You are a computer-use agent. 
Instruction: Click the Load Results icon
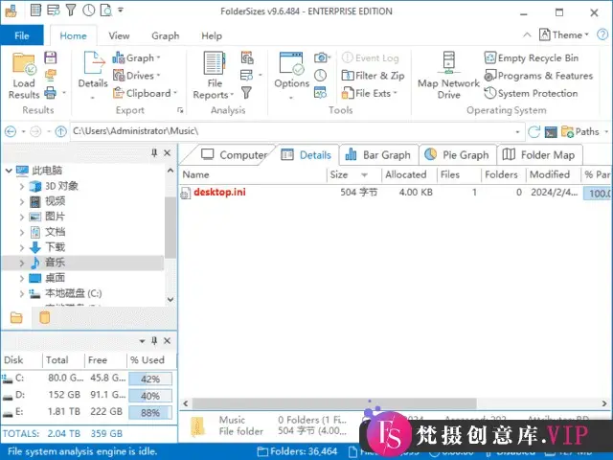[24, 76]
